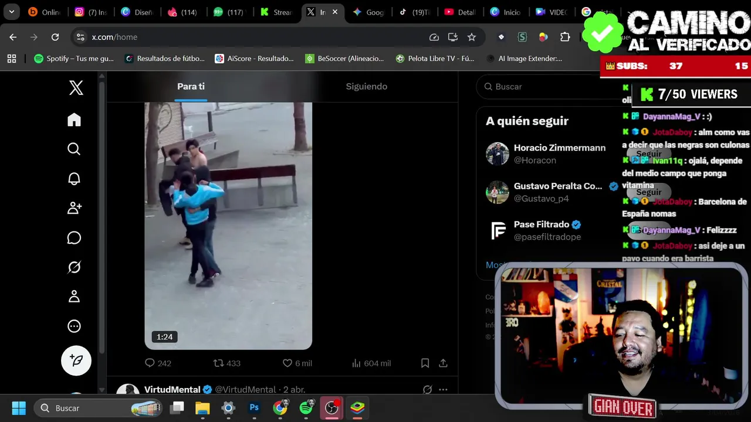Switch to the (114) browser tab
Screen dimensions: 751x422
[182, 12]
